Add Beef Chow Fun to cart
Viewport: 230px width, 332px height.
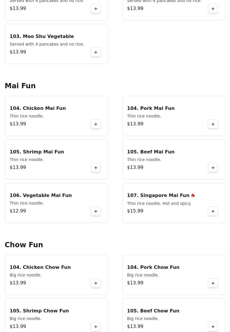[x=213, y=326]
